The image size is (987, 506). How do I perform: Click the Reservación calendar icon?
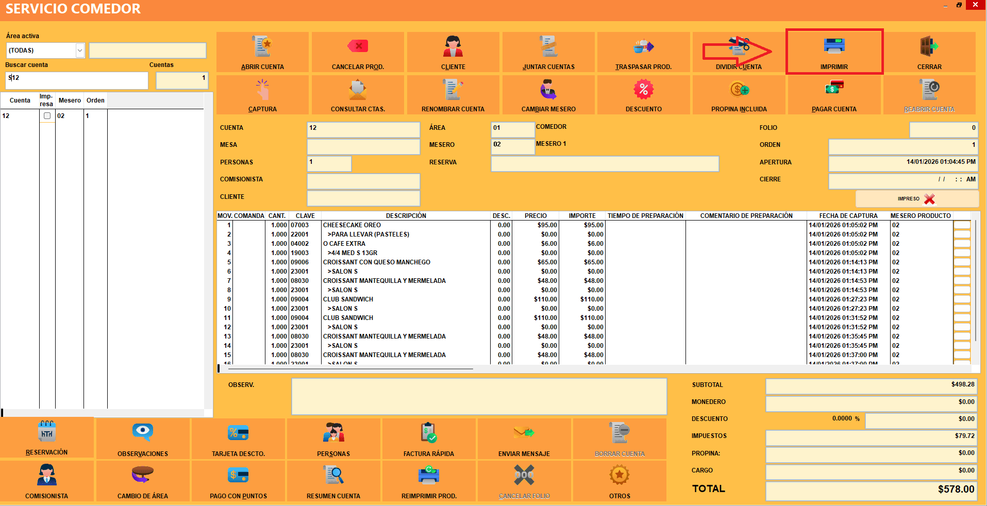(47, 431)
